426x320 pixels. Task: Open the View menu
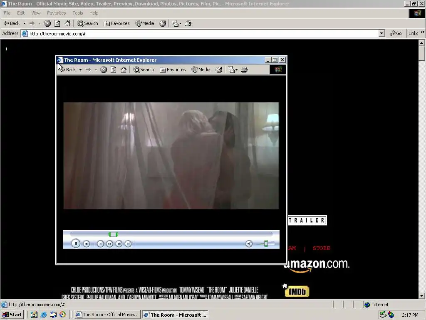pyautogui.click(x=36, y=13)
